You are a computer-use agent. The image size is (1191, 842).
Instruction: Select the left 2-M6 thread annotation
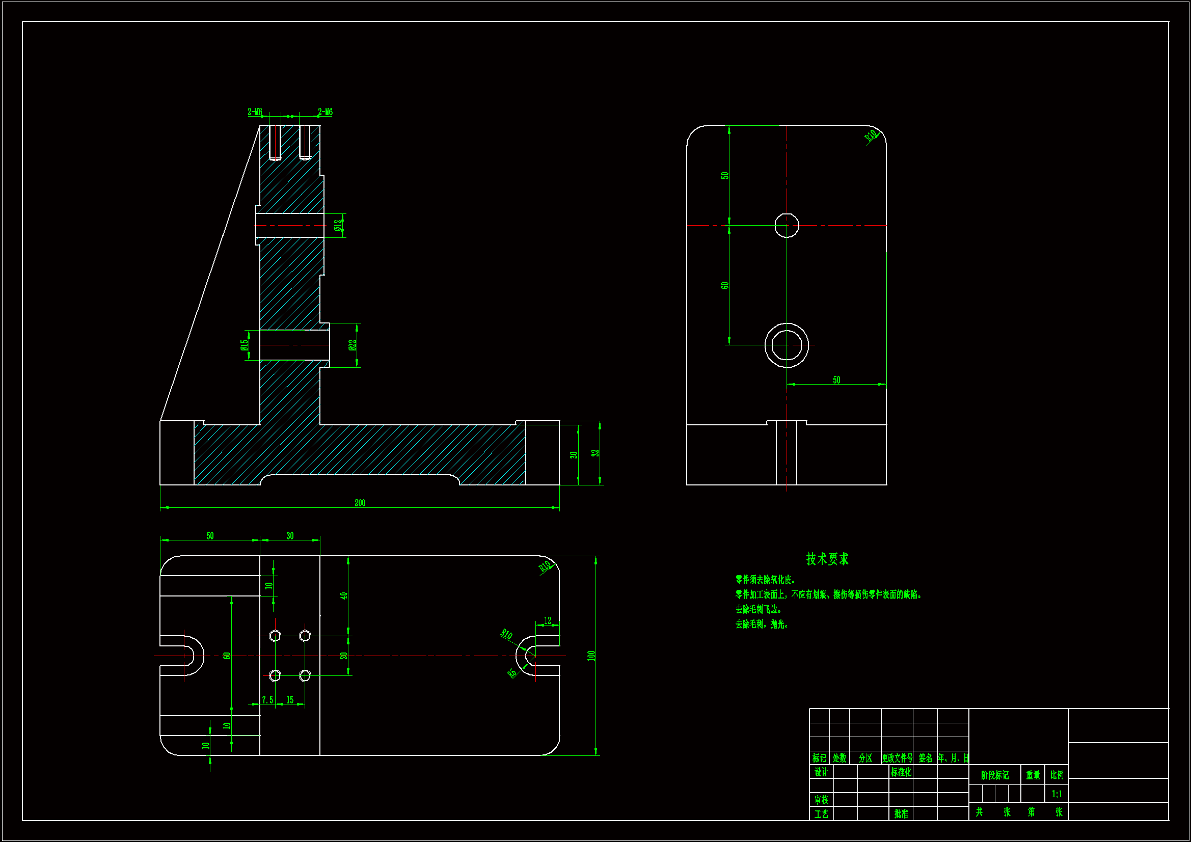(255, 112)
